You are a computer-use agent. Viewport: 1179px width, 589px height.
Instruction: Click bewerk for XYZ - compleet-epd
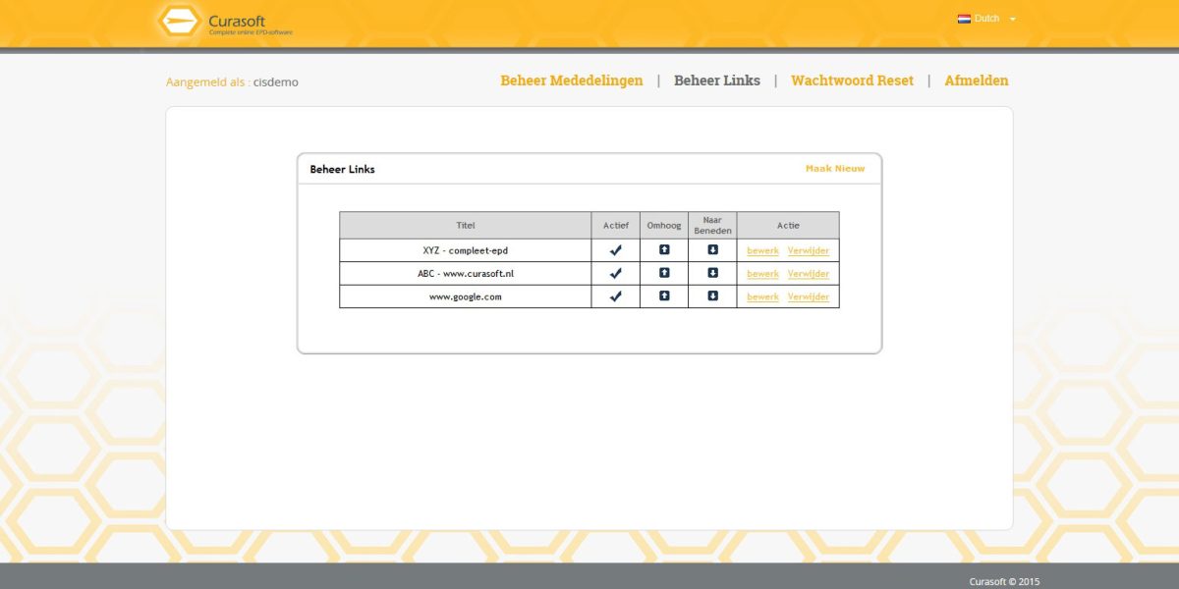[762, 249]
